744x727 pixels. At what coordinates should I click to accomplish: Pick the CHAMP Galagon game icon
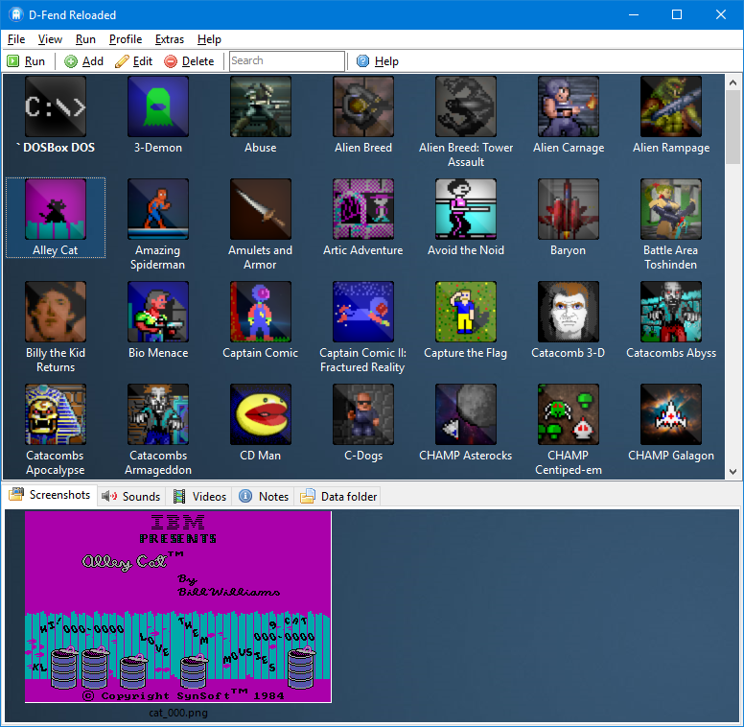671,414
